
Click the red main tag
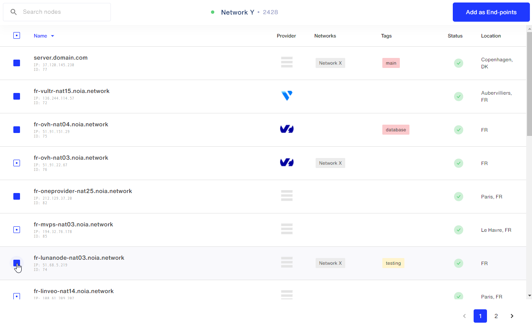391,63
